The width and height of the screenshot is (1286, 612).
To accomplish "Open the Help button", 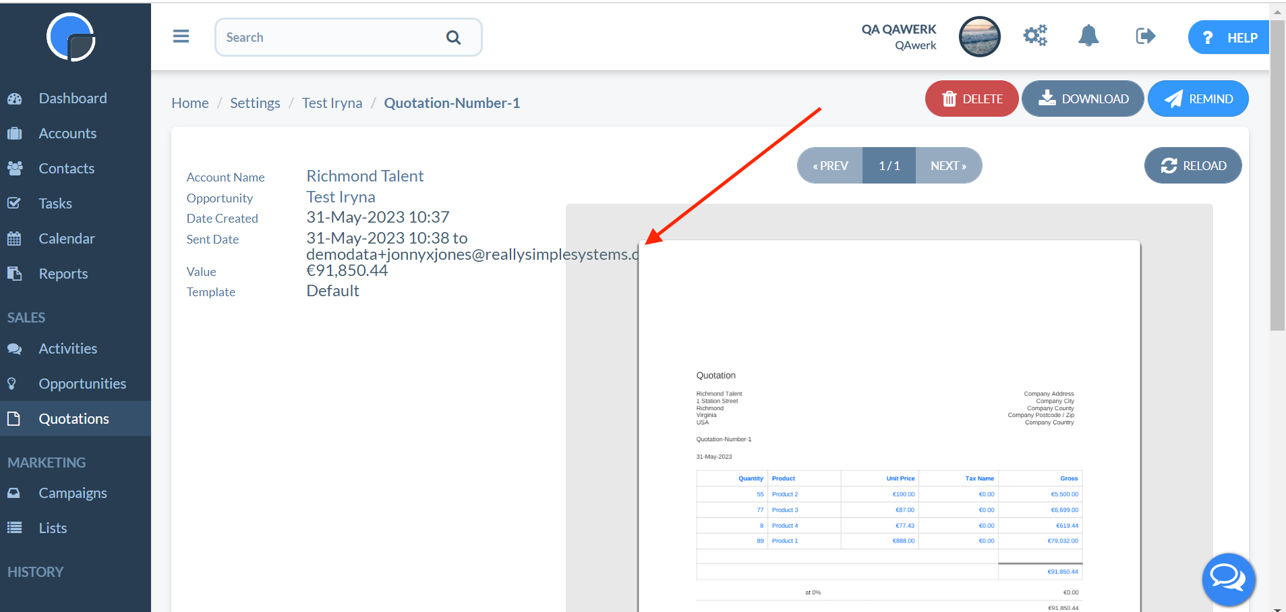I will click(x=1228, y=37).
